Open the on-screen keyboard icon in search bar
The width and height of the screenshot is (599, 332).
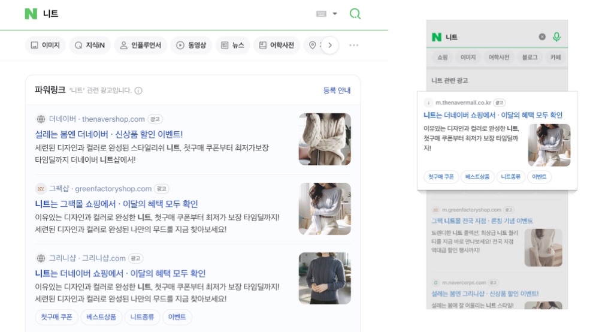(x=321, y=14)
